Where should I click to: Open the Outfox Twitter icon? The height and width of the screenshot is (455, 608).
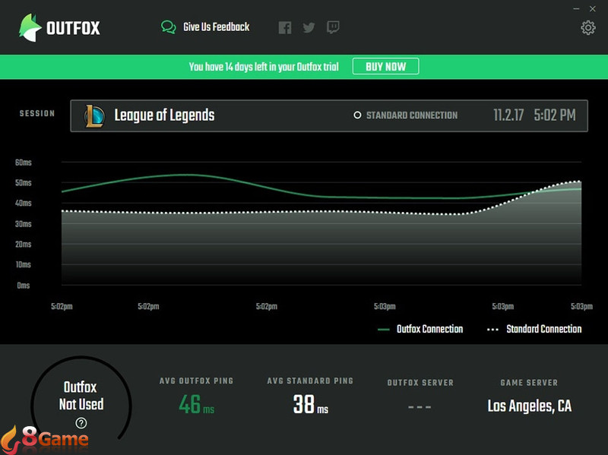coord(309,28)
